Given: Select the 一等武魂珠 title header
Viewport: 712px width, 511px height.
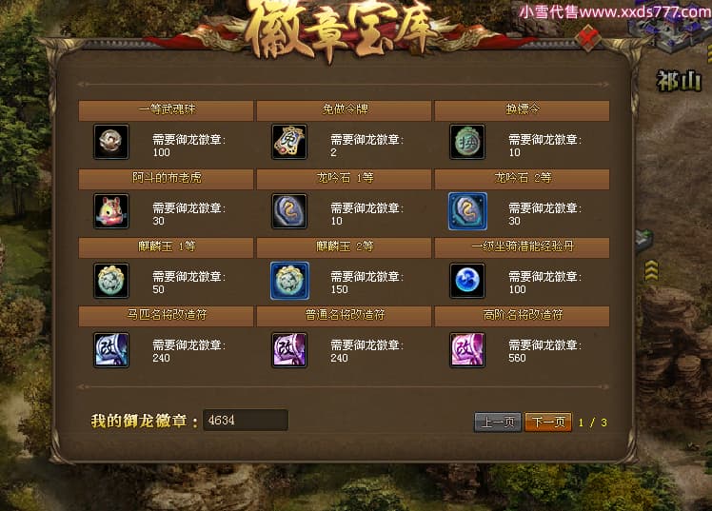Looking at the screenshot, I should 166,110.
